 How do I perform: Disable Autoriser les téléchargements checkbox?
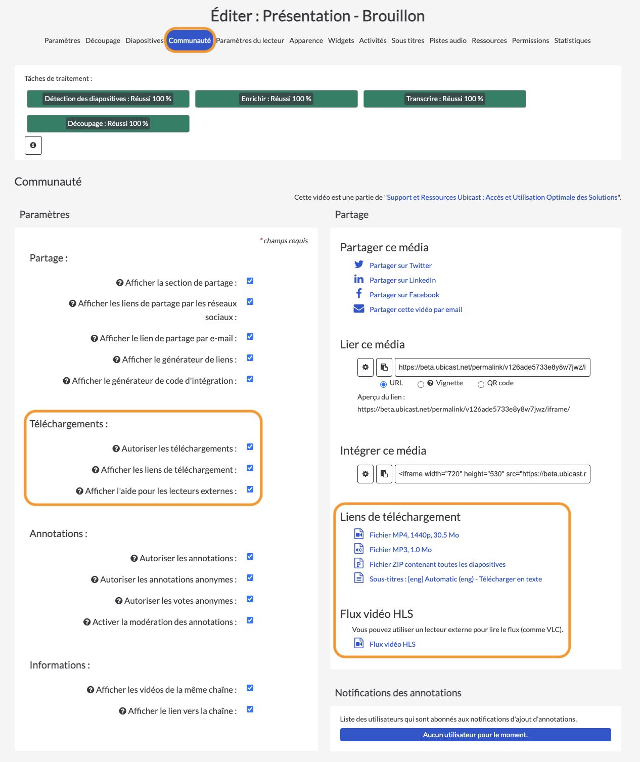(x=250, y=447)
